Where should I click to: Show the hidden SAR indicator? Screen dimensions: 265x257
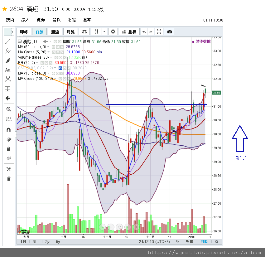tap(60, 68)
